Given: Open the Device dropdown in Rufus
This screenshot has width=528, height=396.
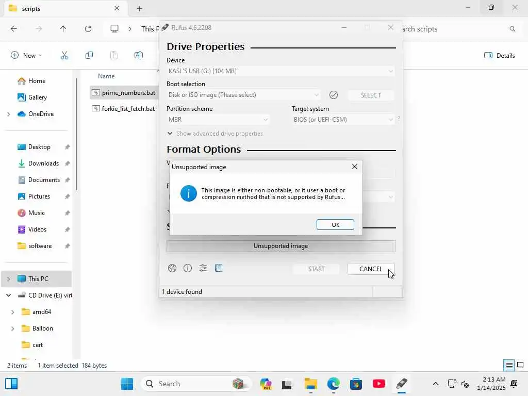Looking at the screenshot, I should [280, 71].
